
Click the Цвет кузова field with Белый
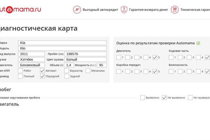tap(86, 59)
